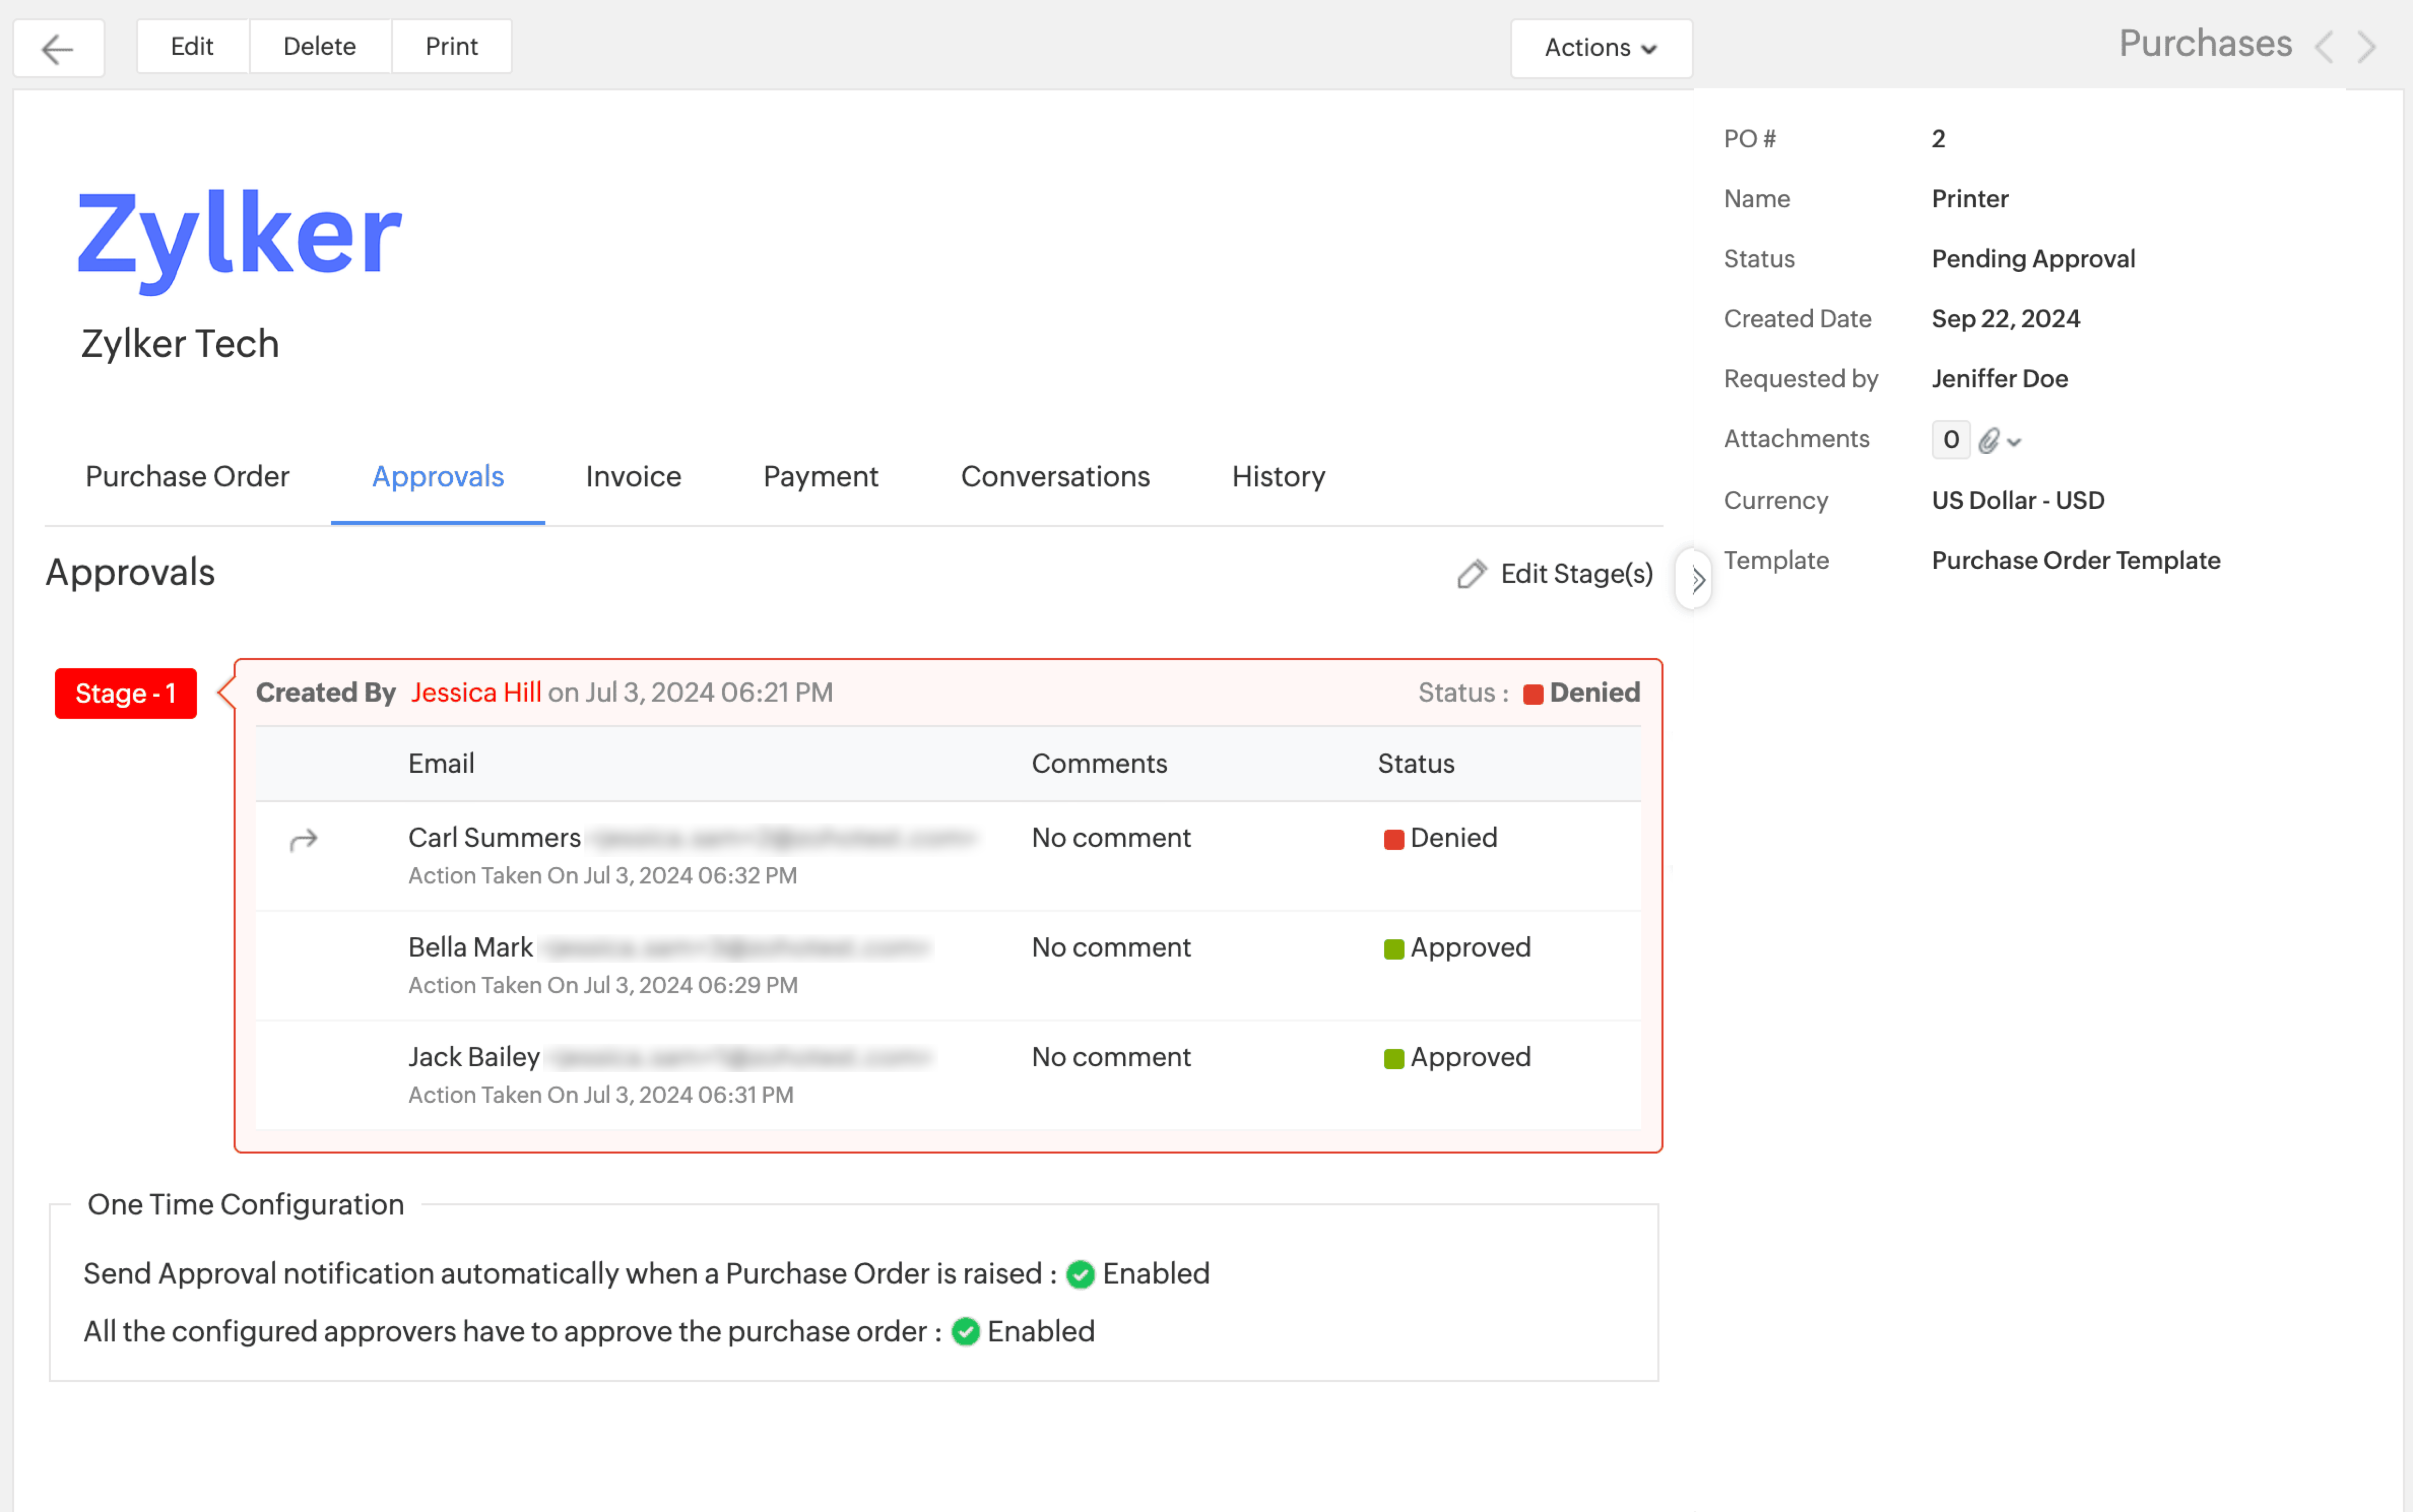The width and height of the screenshot is (2413, 1512).
Task: Open the Conversations tab
Action: (1055, 477)
